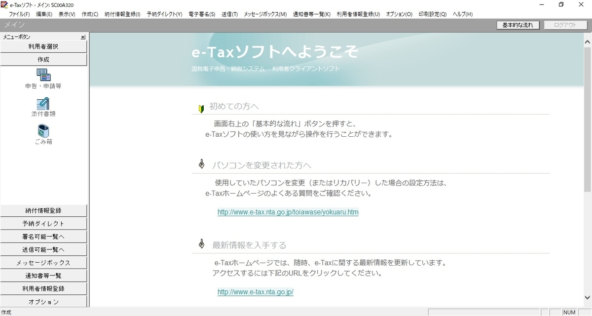This screenshot has width=592, height=316.
Task: Open the メッセージボックス(M) menu
Action: point(265,14)
